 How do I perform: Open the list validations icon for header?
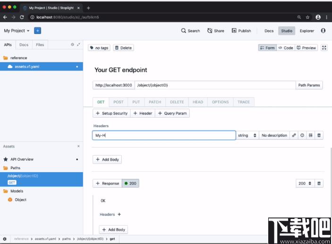(311, 135)
